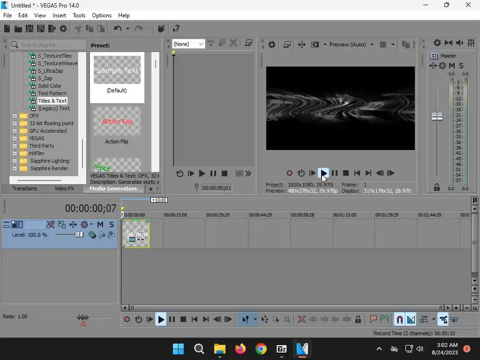Expand the OFX folder
480x360 pixels.
pos(15,116)
